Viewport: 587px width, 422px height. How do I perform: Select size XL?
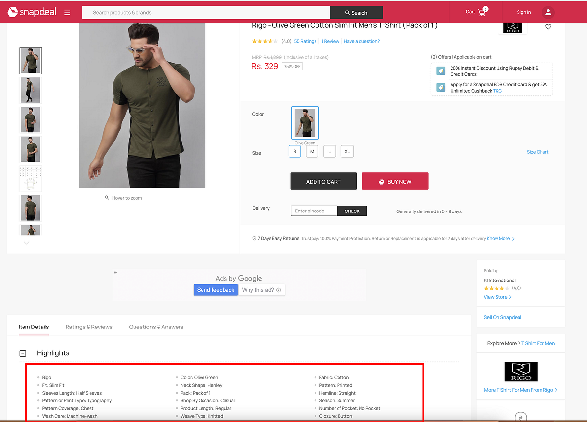point(347,151)
